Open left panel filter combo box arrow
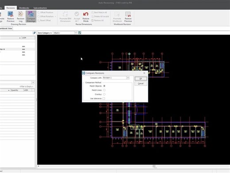 click(x=33, y=83)
